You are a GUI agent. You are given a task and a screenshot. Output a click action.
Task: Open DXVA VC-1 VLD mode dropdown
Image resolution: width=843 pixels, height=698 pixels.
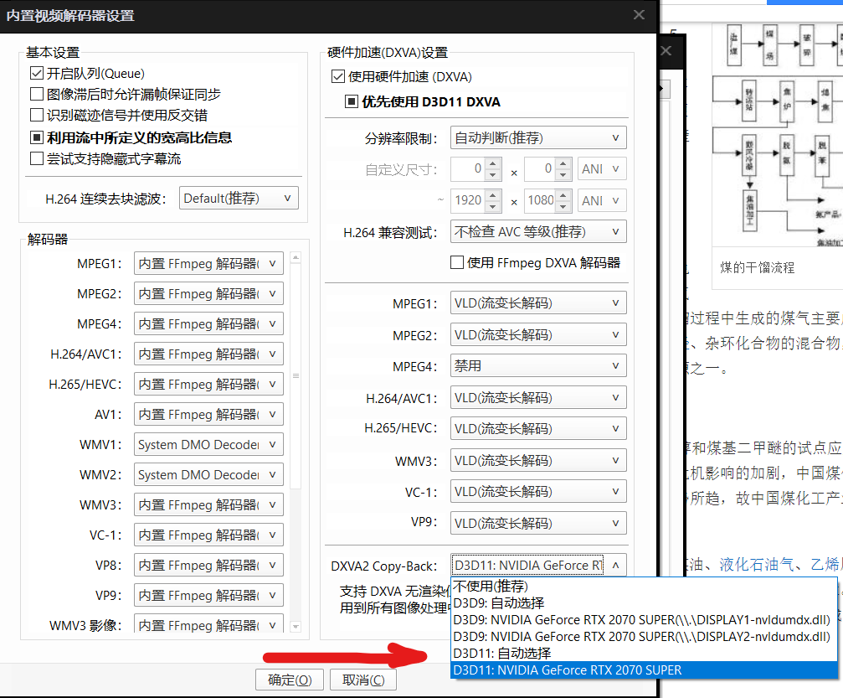538,491
